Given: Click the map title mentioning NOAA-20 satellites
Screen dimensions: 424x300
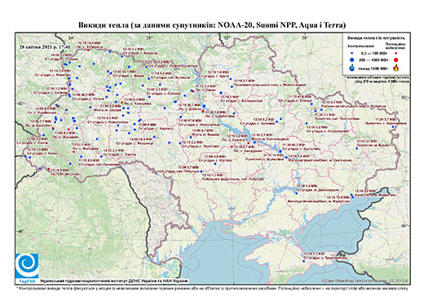Looking at the screenshot, I should (x=212, y=25).
